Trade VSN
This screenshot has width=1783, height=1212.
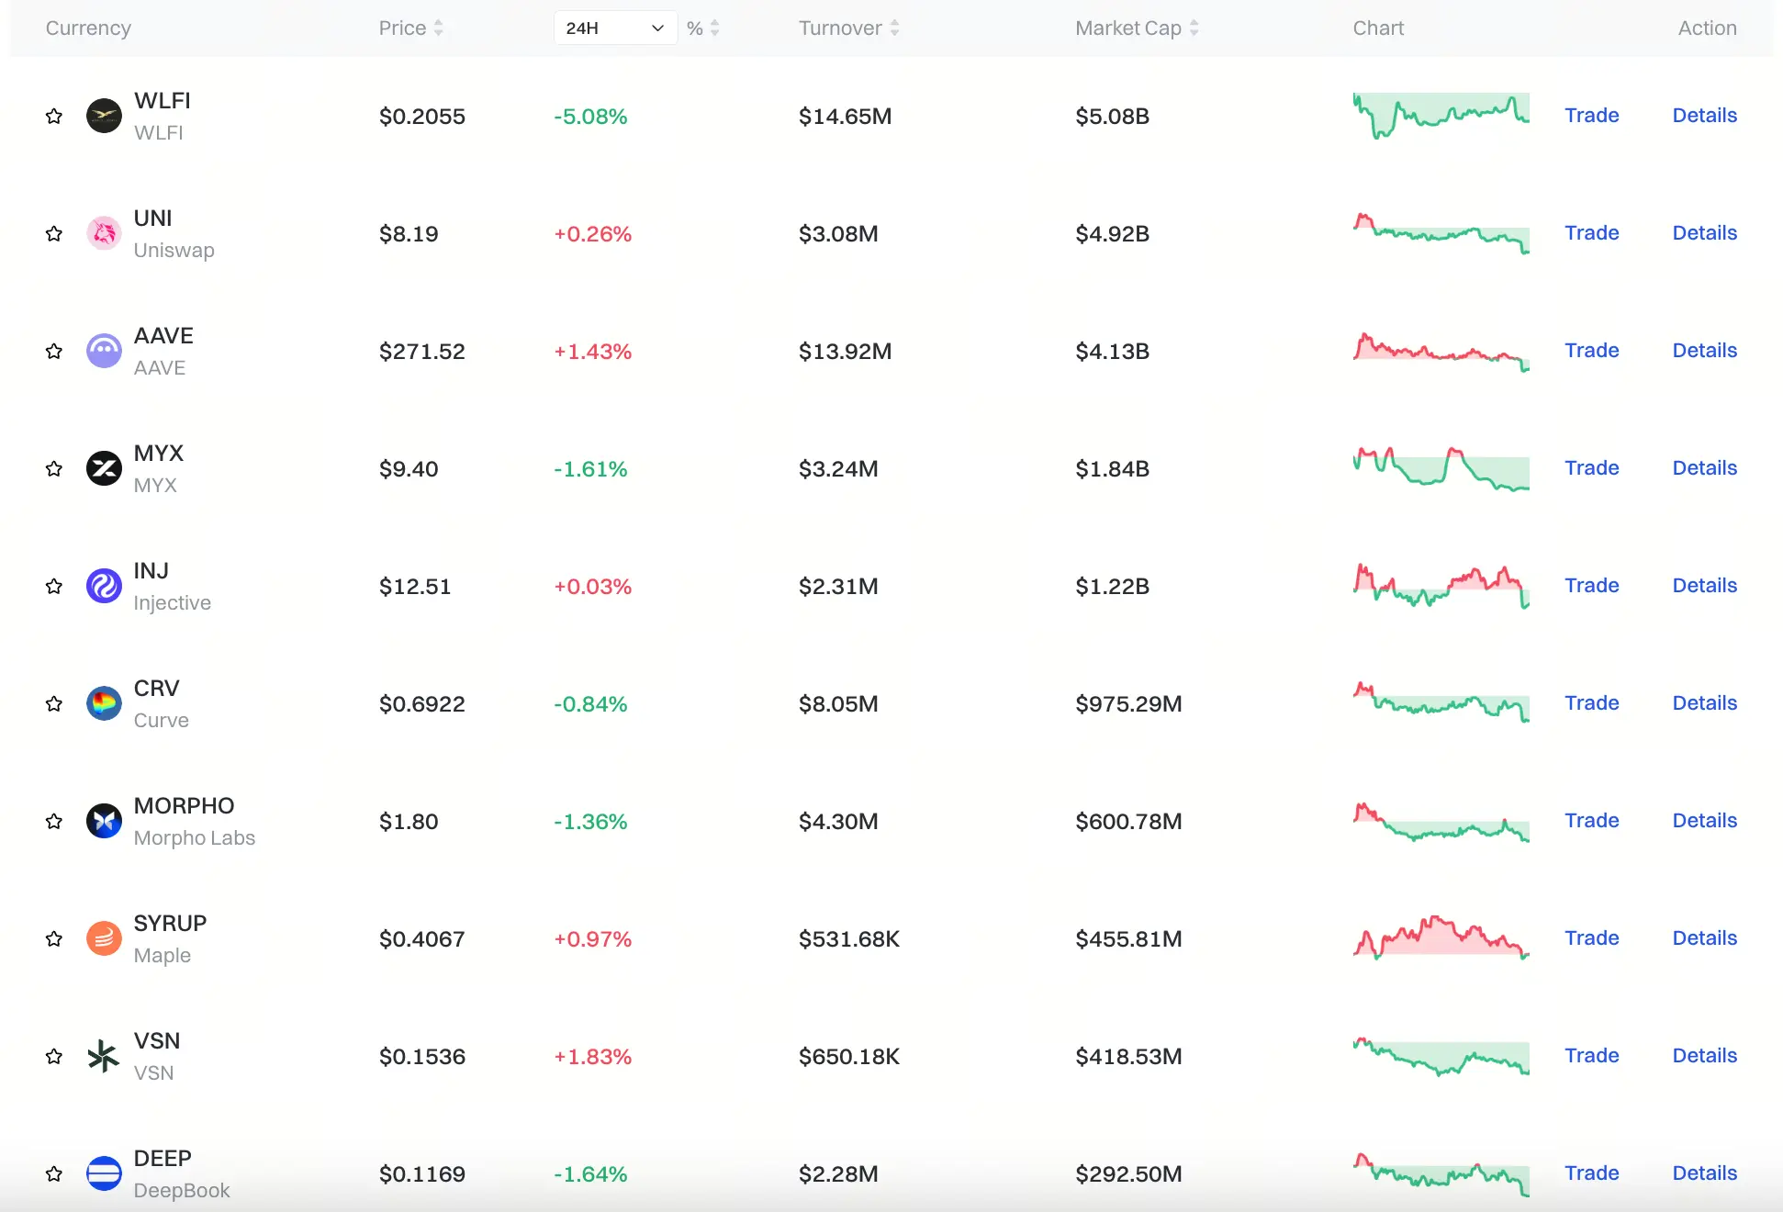click(1591, 1056)
